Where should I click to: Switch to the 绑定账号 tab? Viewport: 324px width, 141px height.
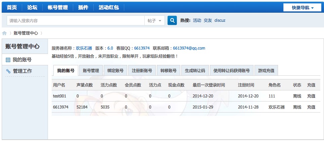(x=115, y=71)
